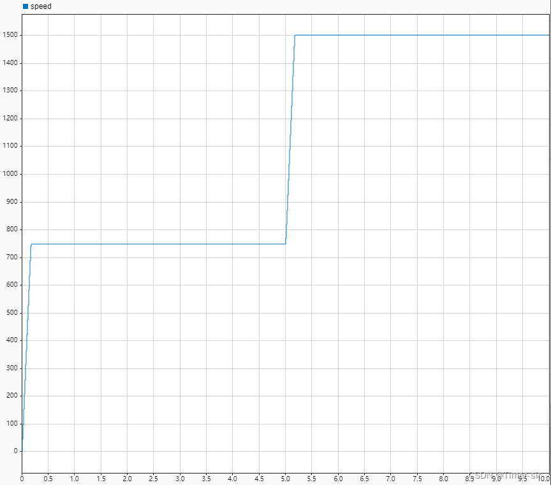Click the 2.0 x-axis tick label

tap(127, 479)
